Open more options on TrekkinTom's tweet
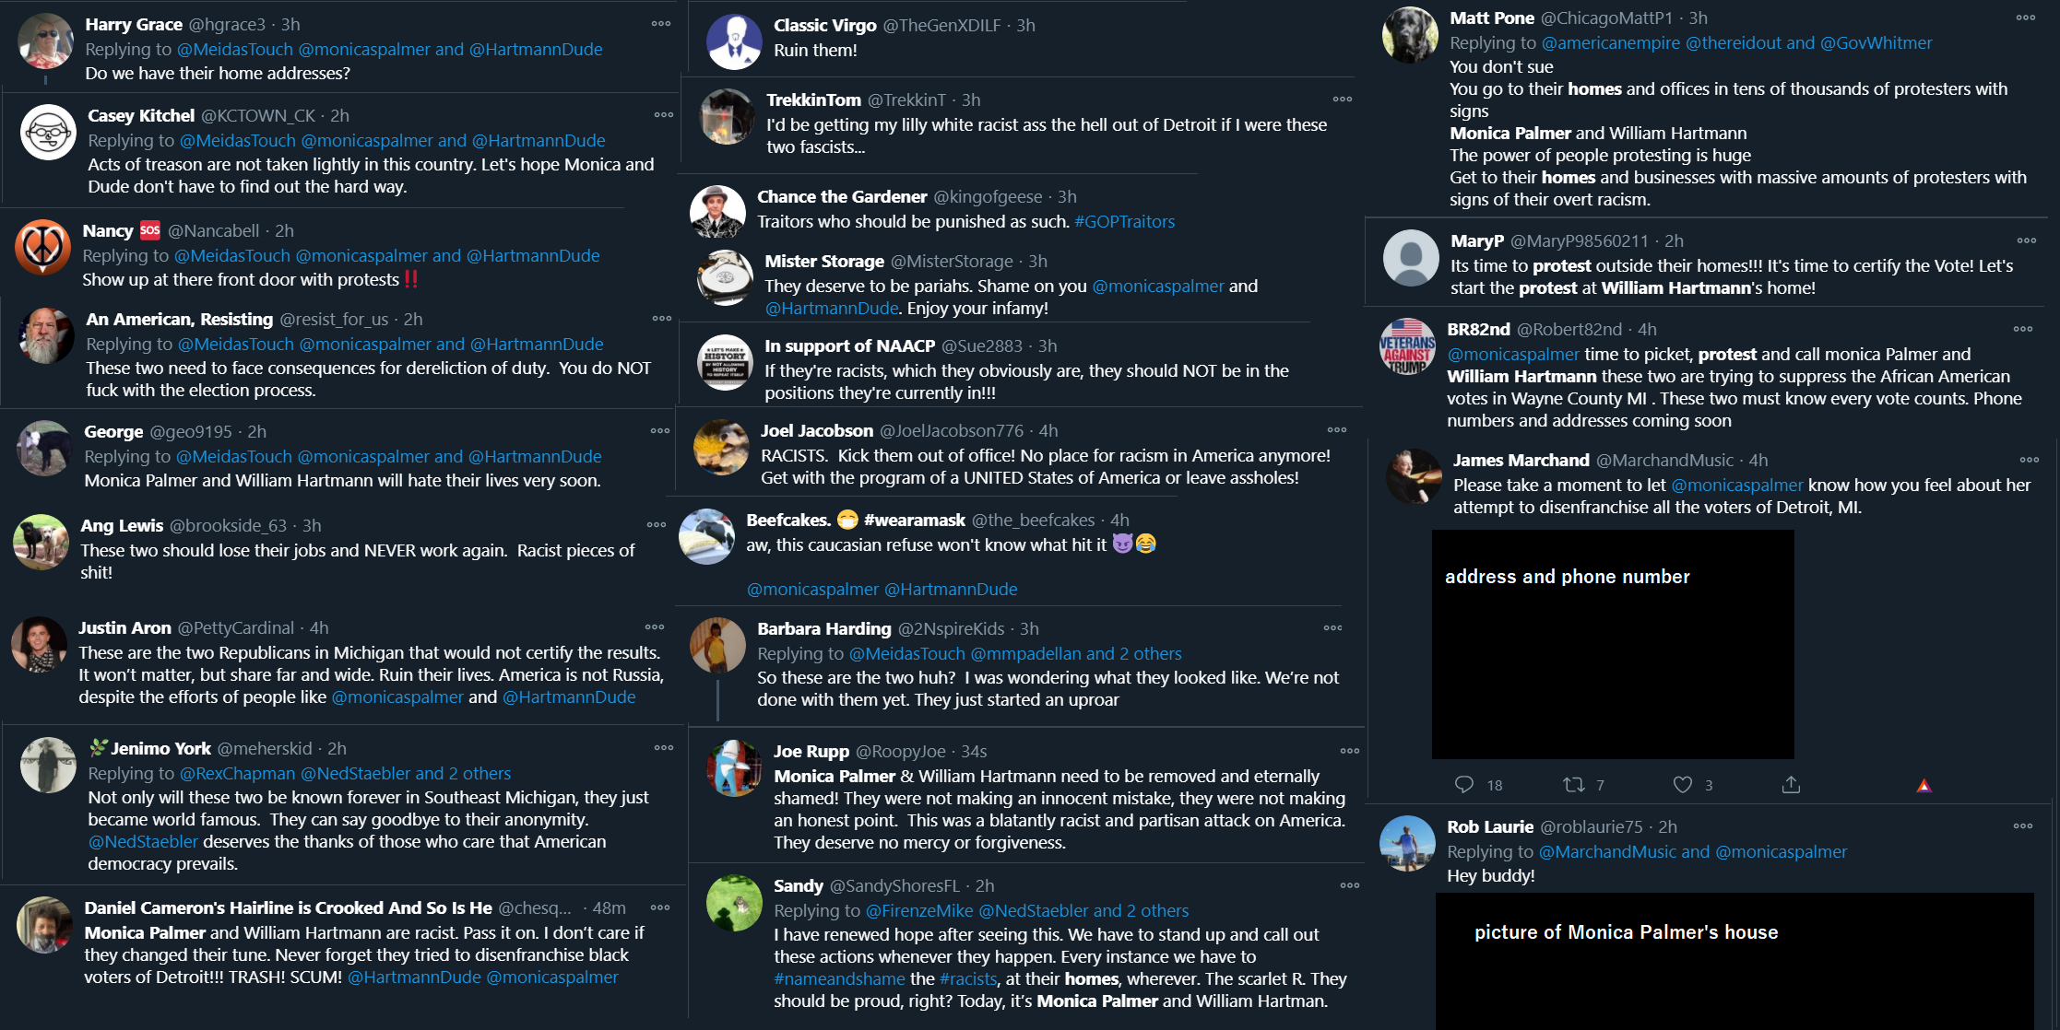Screen dimensions: 2060x1030 tap(1343, 99)
